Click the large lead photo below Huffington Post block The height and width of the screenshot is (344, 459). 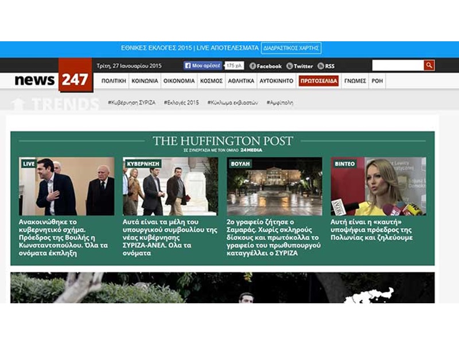223,288
